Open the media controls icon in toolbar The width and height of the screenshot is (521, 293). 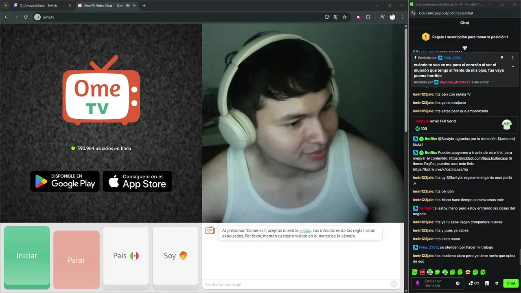(x=383, y=17)
